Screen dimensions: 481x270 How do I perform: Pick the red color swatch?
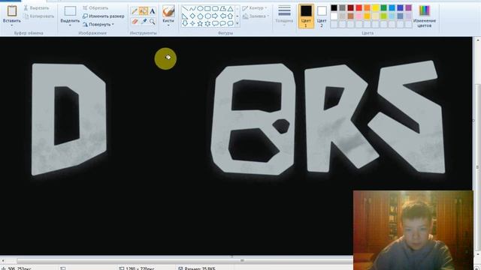[x=359, y=8]
